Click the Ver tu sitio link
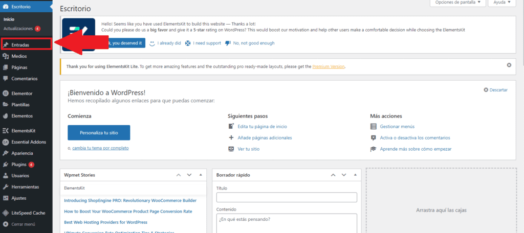 (248, 149)
